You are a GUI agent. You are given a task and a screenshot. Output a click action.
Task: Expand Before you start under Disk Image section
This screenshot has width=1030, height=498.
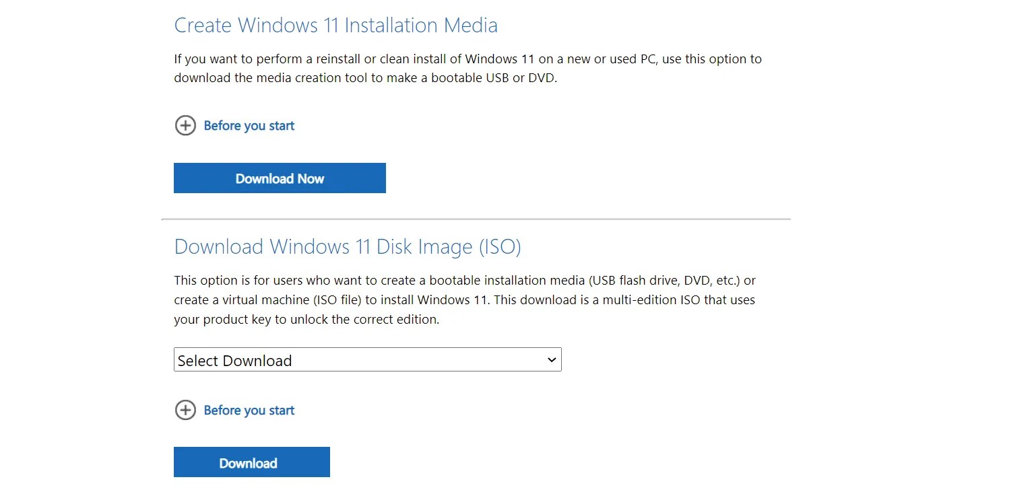click(x=234, y=410)
